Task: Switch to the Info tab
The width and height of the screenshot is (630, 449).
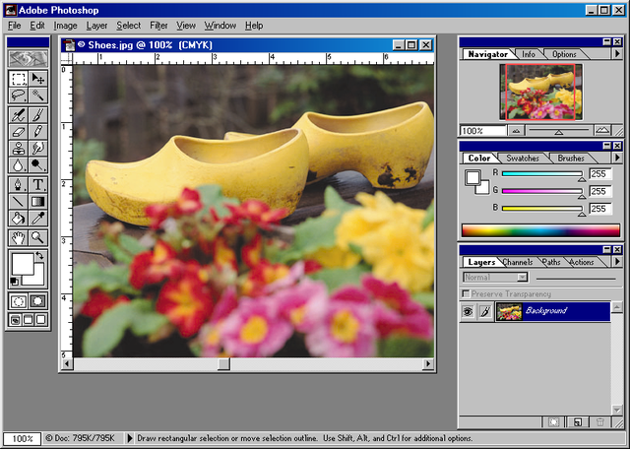Action: 529,54
